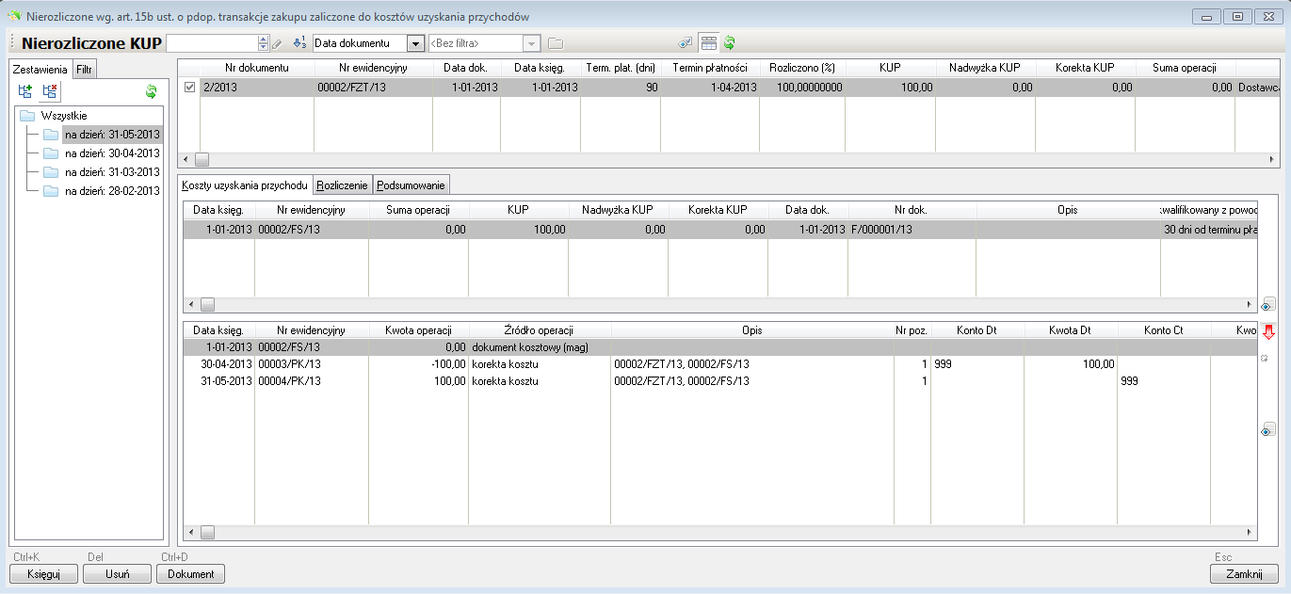This screenshot has width=1291, height=594.
Task: Click the sort order icon beside Data dokumentu
Action: (300, 43)
